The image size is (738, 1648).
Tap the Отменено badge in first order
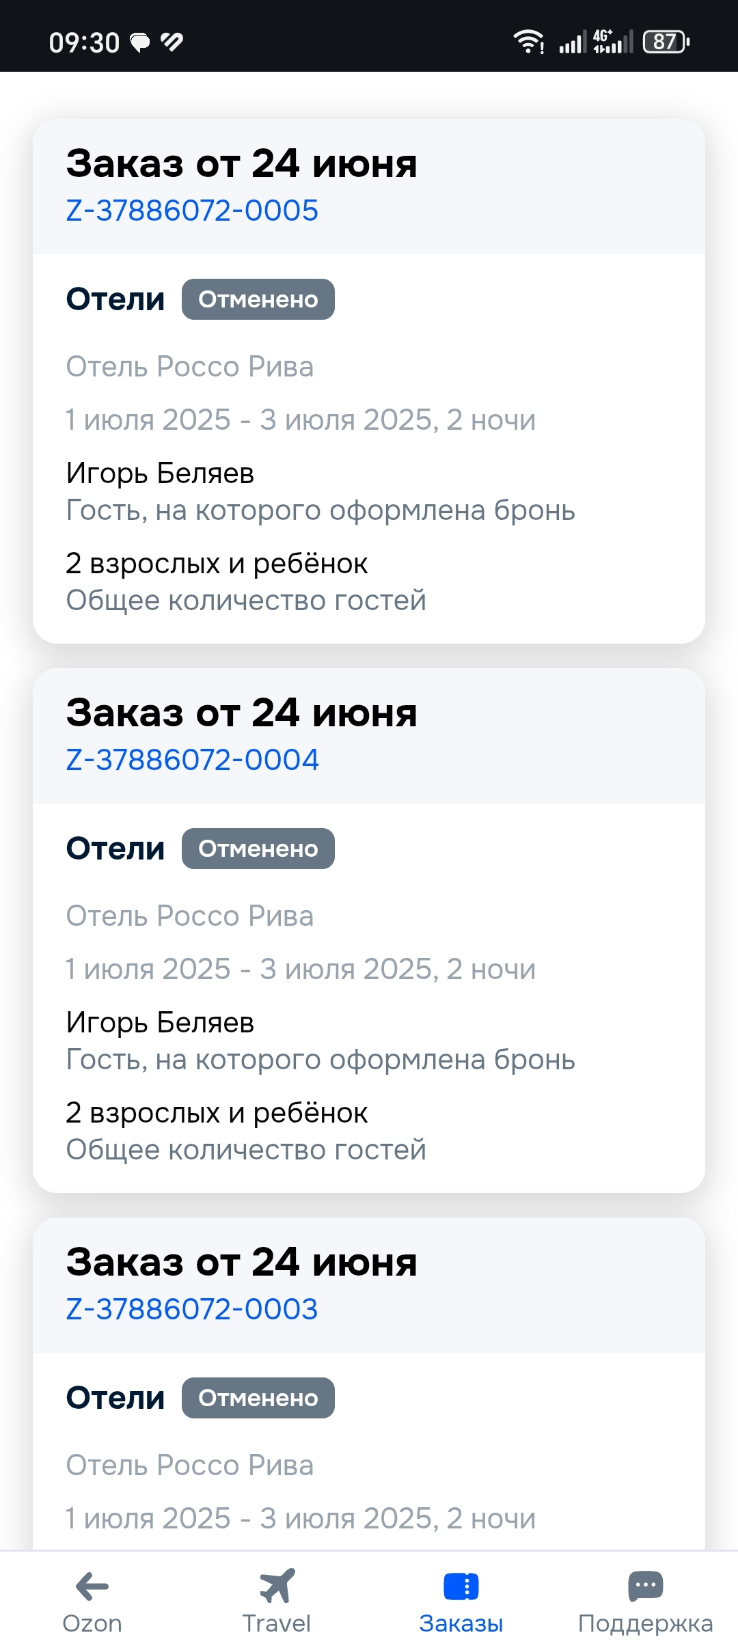tap(258, 299)
